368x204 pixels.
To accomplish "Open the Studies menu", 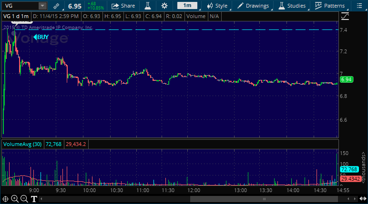I will [292, 6].
